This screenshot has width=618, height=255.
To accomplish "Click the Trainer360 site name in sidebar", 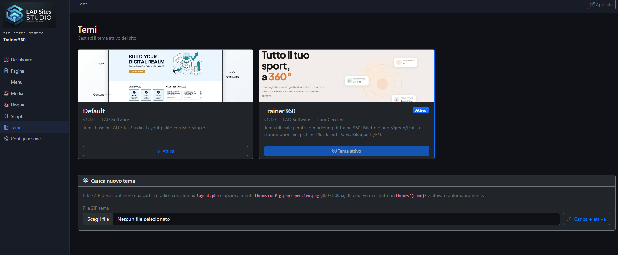I will point(14,40).
